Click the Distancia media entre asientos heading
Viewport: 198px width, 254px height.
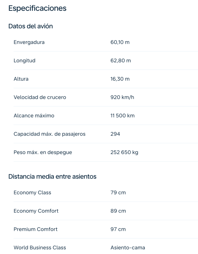click(52, 177)
